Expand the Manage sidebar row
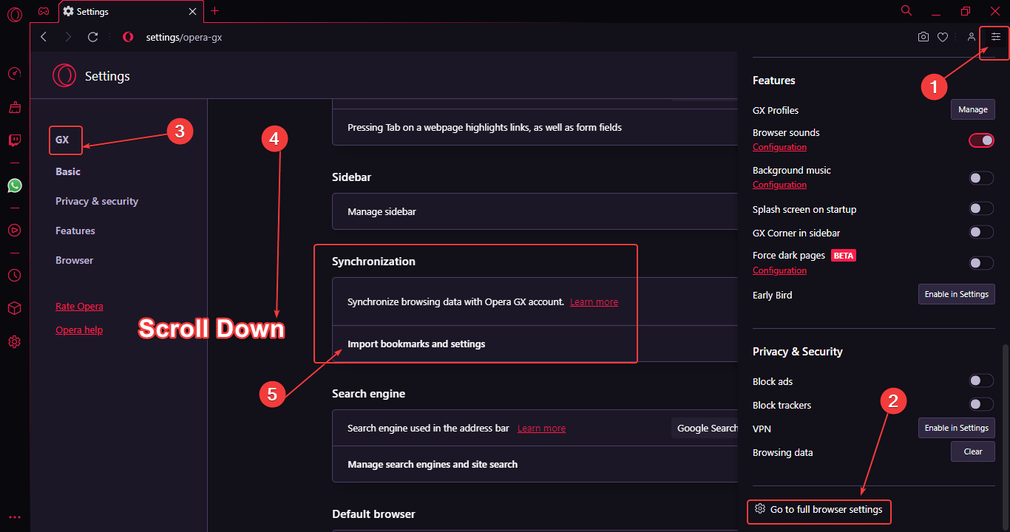Screen dimensions: 1010x532 (x=382, y=211)
